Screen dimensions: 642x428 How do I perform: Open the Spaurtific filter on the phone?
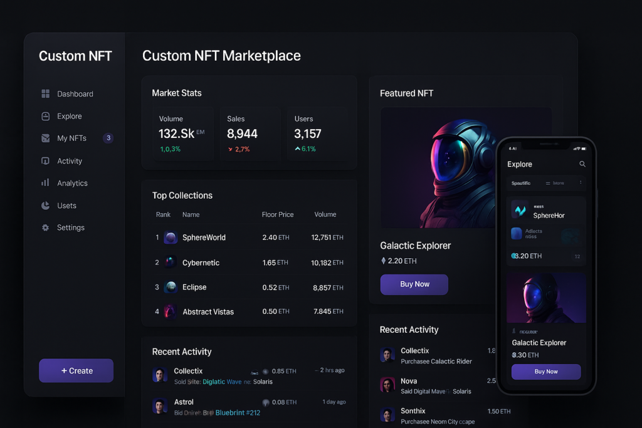pos(521,183)
